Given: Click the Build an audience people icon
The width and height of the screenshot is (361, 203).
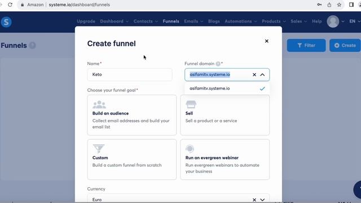Looking at the screenshot, I should pos(99,104).
